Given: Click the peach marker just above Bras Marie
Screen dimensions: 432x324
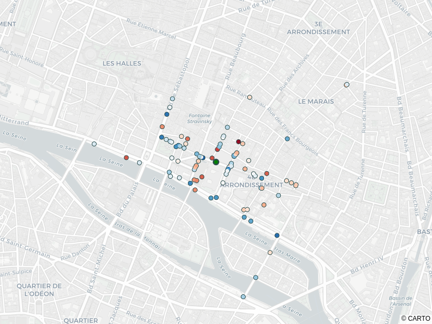Looking at the screenshot, I should point(270,252).
